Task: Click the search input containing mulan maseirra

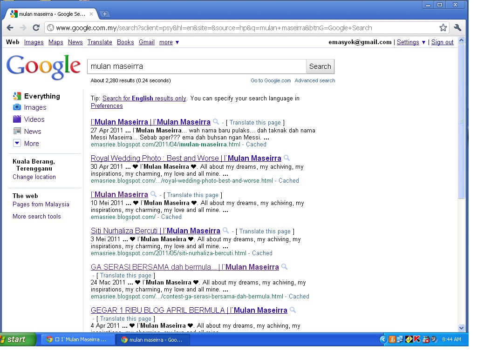Action: click(x=197, y=66)
